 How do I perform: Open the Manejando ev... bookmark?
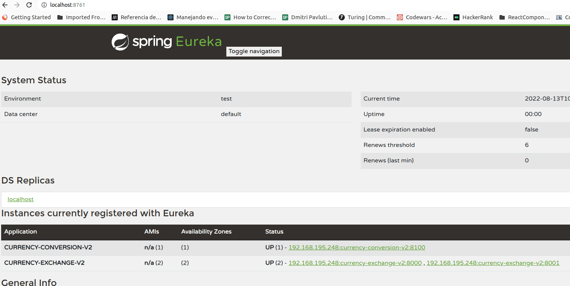coord(193,17)
